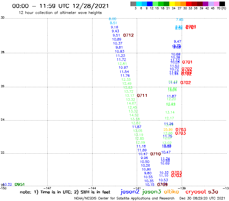The width and height of the screenshot is (229, 201).
Task: Click the 0710 time label
Action: pyautogui.click(x=156, y=154)
